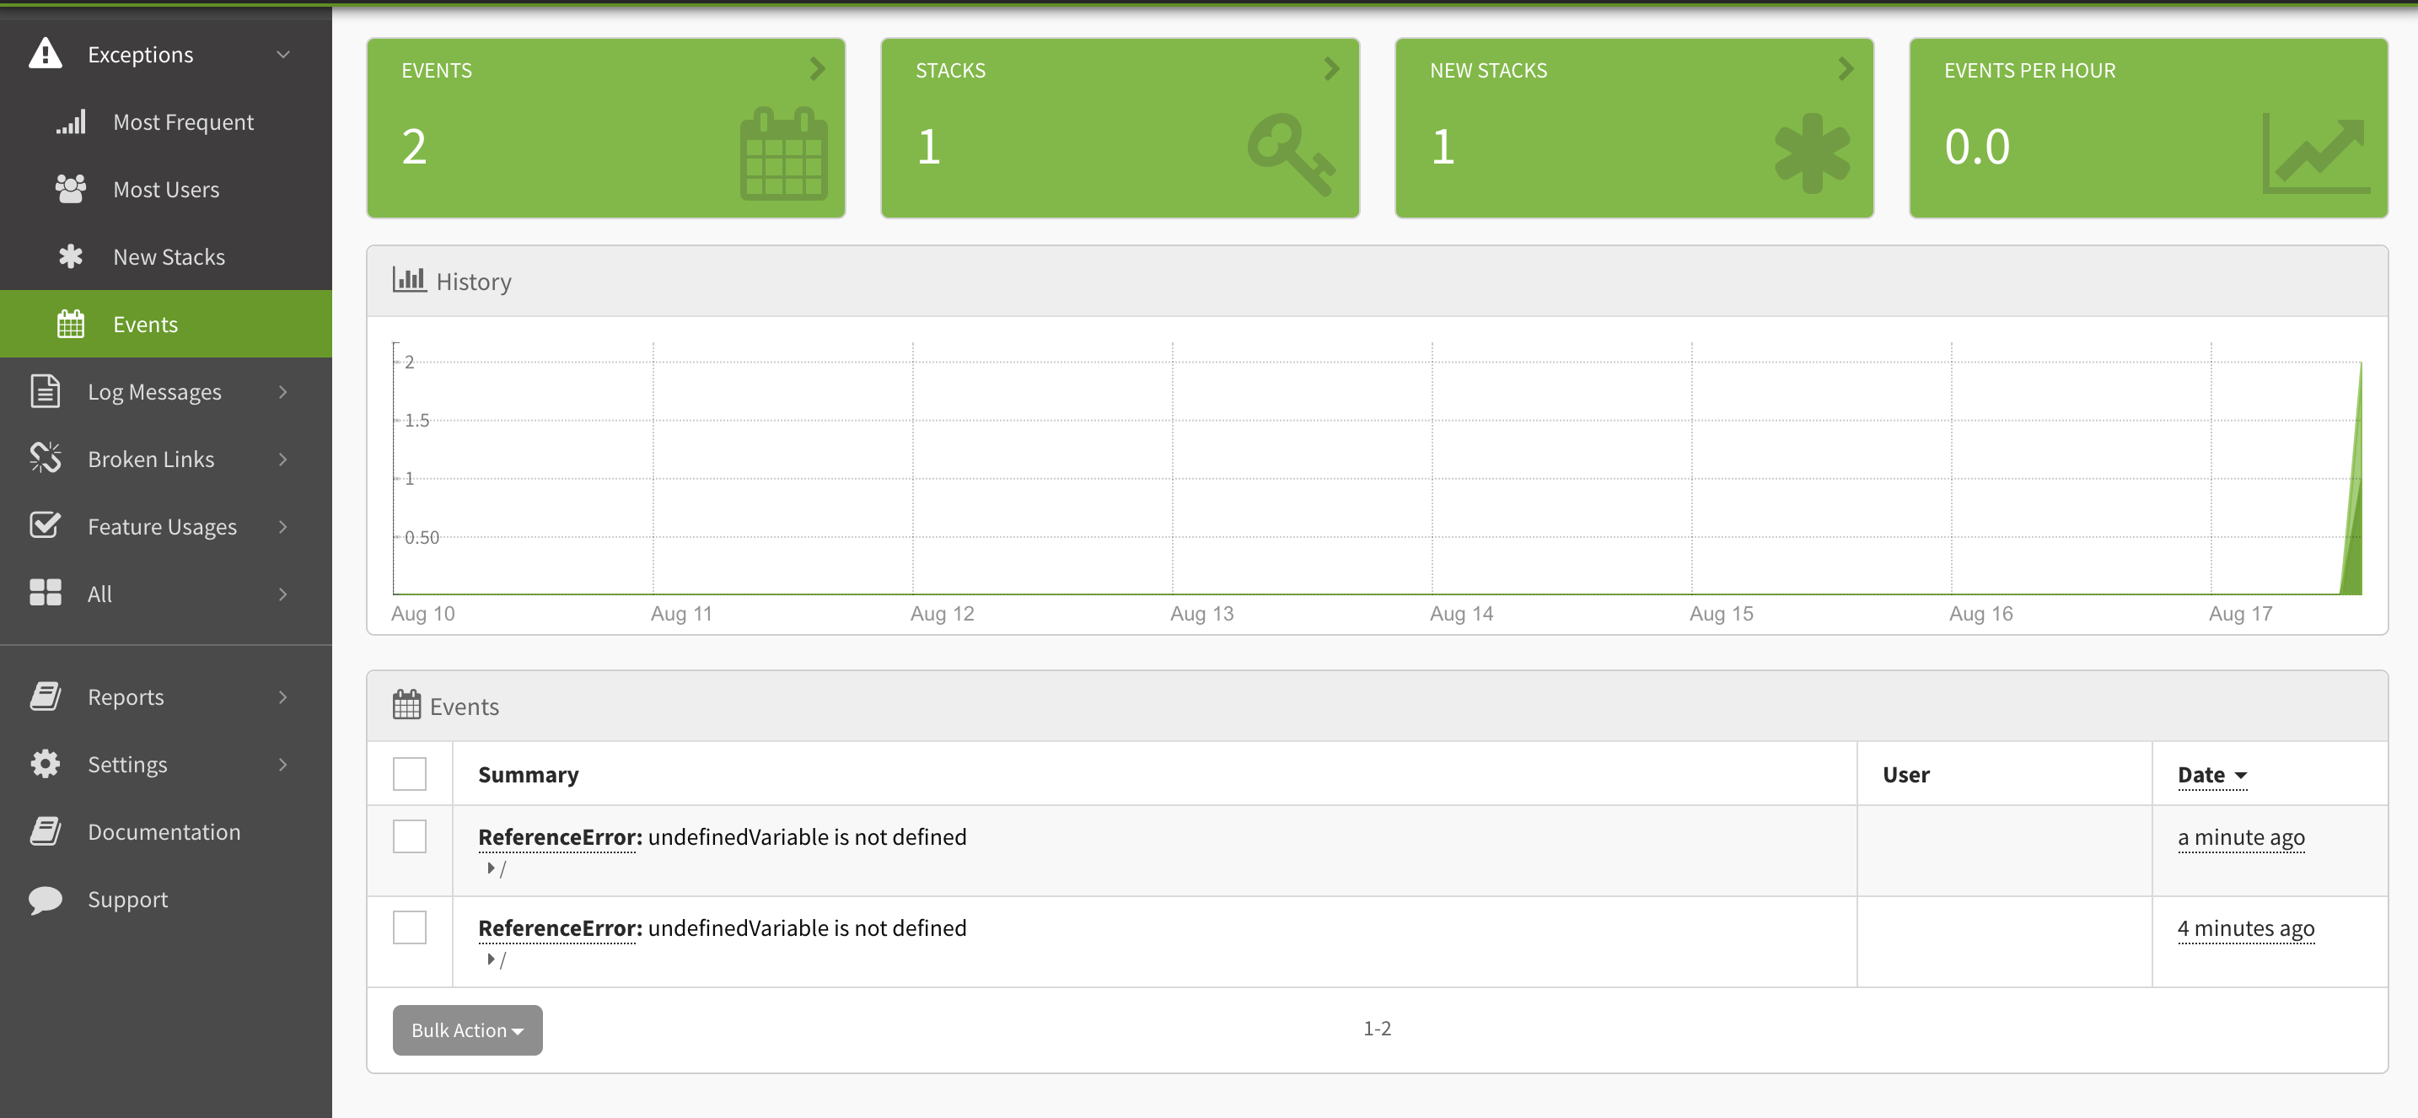Click the Most Users people icon
Screen dimensions: 2418x1118
coord(71,189)
